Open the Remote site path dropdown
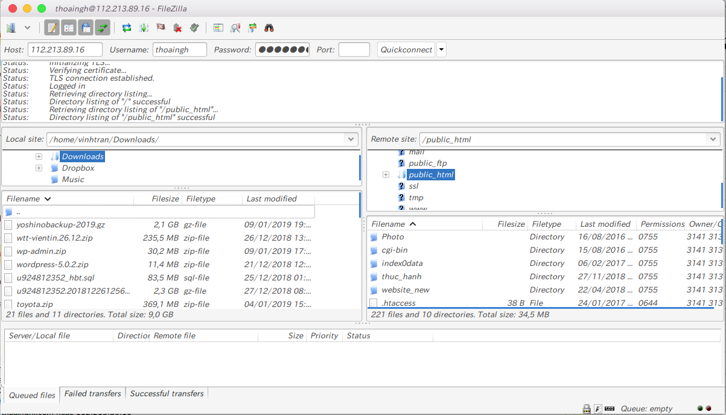The width and height of the screenshot is (726, 415). click(713, 139)
